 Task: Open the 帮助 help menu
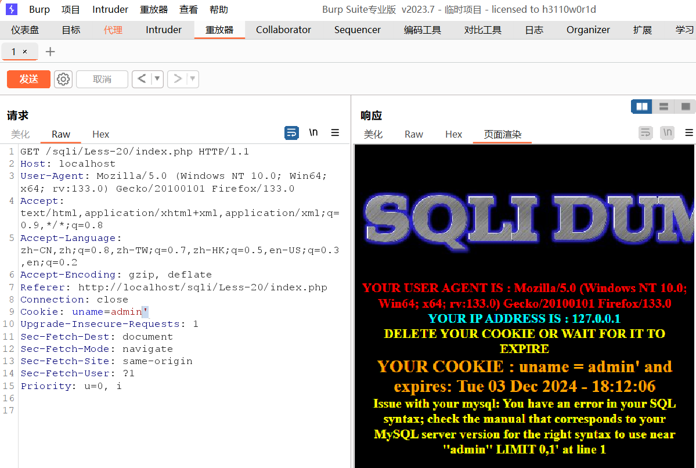219,9
